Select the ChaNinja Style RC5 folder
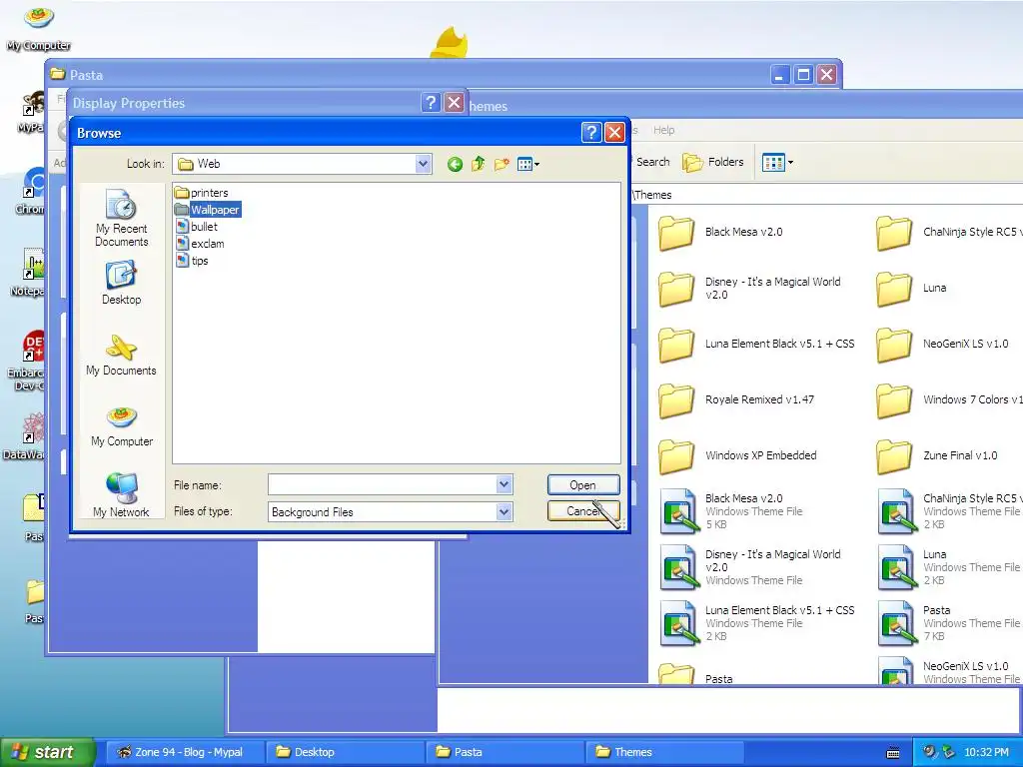This screenshot has width=1023, height=767. 949,232
